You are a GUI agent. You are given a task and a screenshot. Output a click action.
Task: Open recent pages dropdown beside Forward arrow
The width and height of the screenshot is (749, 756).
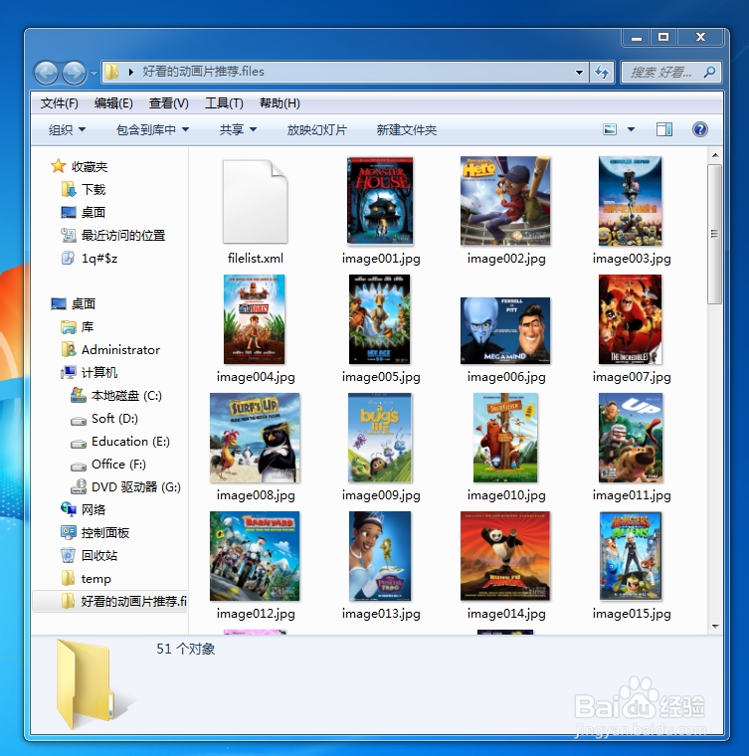[94, 74]
